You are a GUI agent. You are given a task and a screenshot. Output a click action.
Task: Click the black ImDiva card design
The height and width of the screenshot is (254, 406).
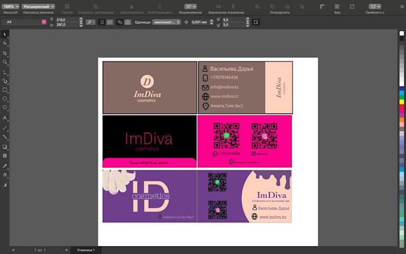coord(150,141)
